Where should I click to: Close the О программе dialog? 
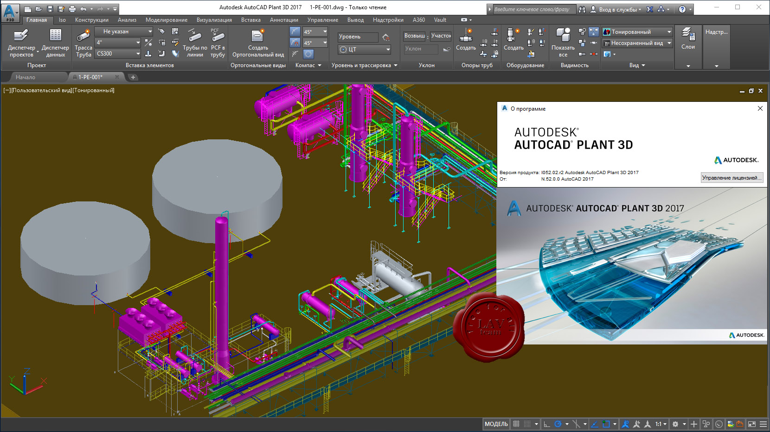(760, 108)
